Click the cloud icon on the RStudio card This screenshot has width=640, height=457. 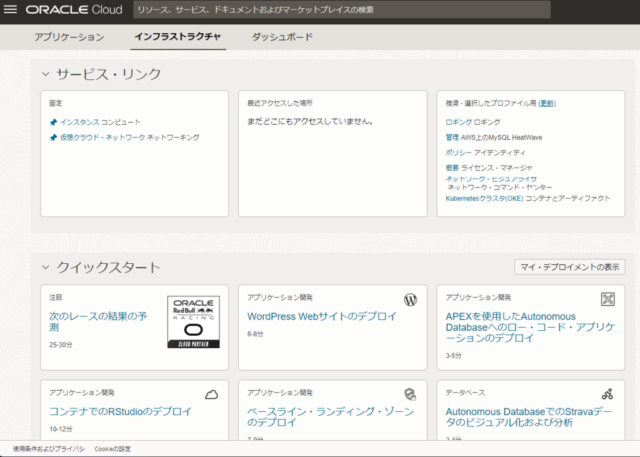click(211, 394)
